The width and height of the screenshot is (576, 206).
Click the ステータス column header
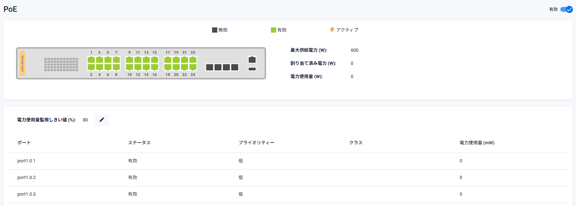[x=139, y=143]
